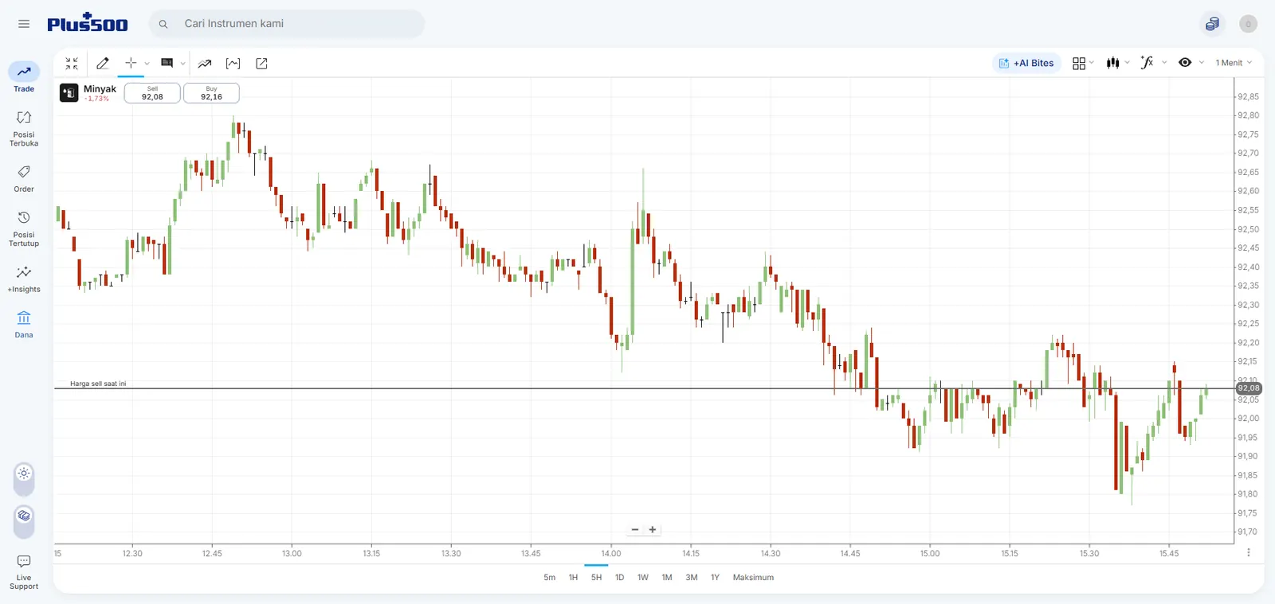Open the Trade sidebar section
The width and height of the screenshot is (1275, 604).
24,77
